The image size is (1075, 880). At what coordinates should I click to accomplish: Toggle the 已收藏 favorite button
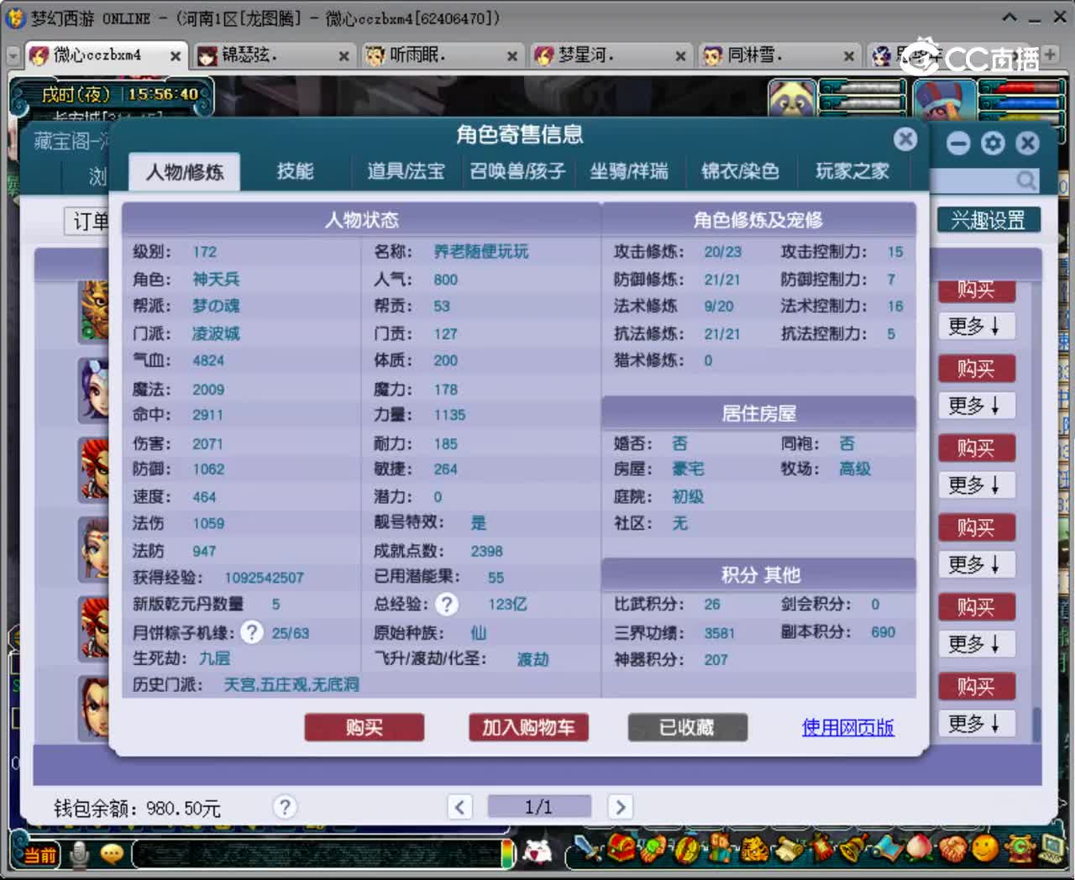click(687, 727)
